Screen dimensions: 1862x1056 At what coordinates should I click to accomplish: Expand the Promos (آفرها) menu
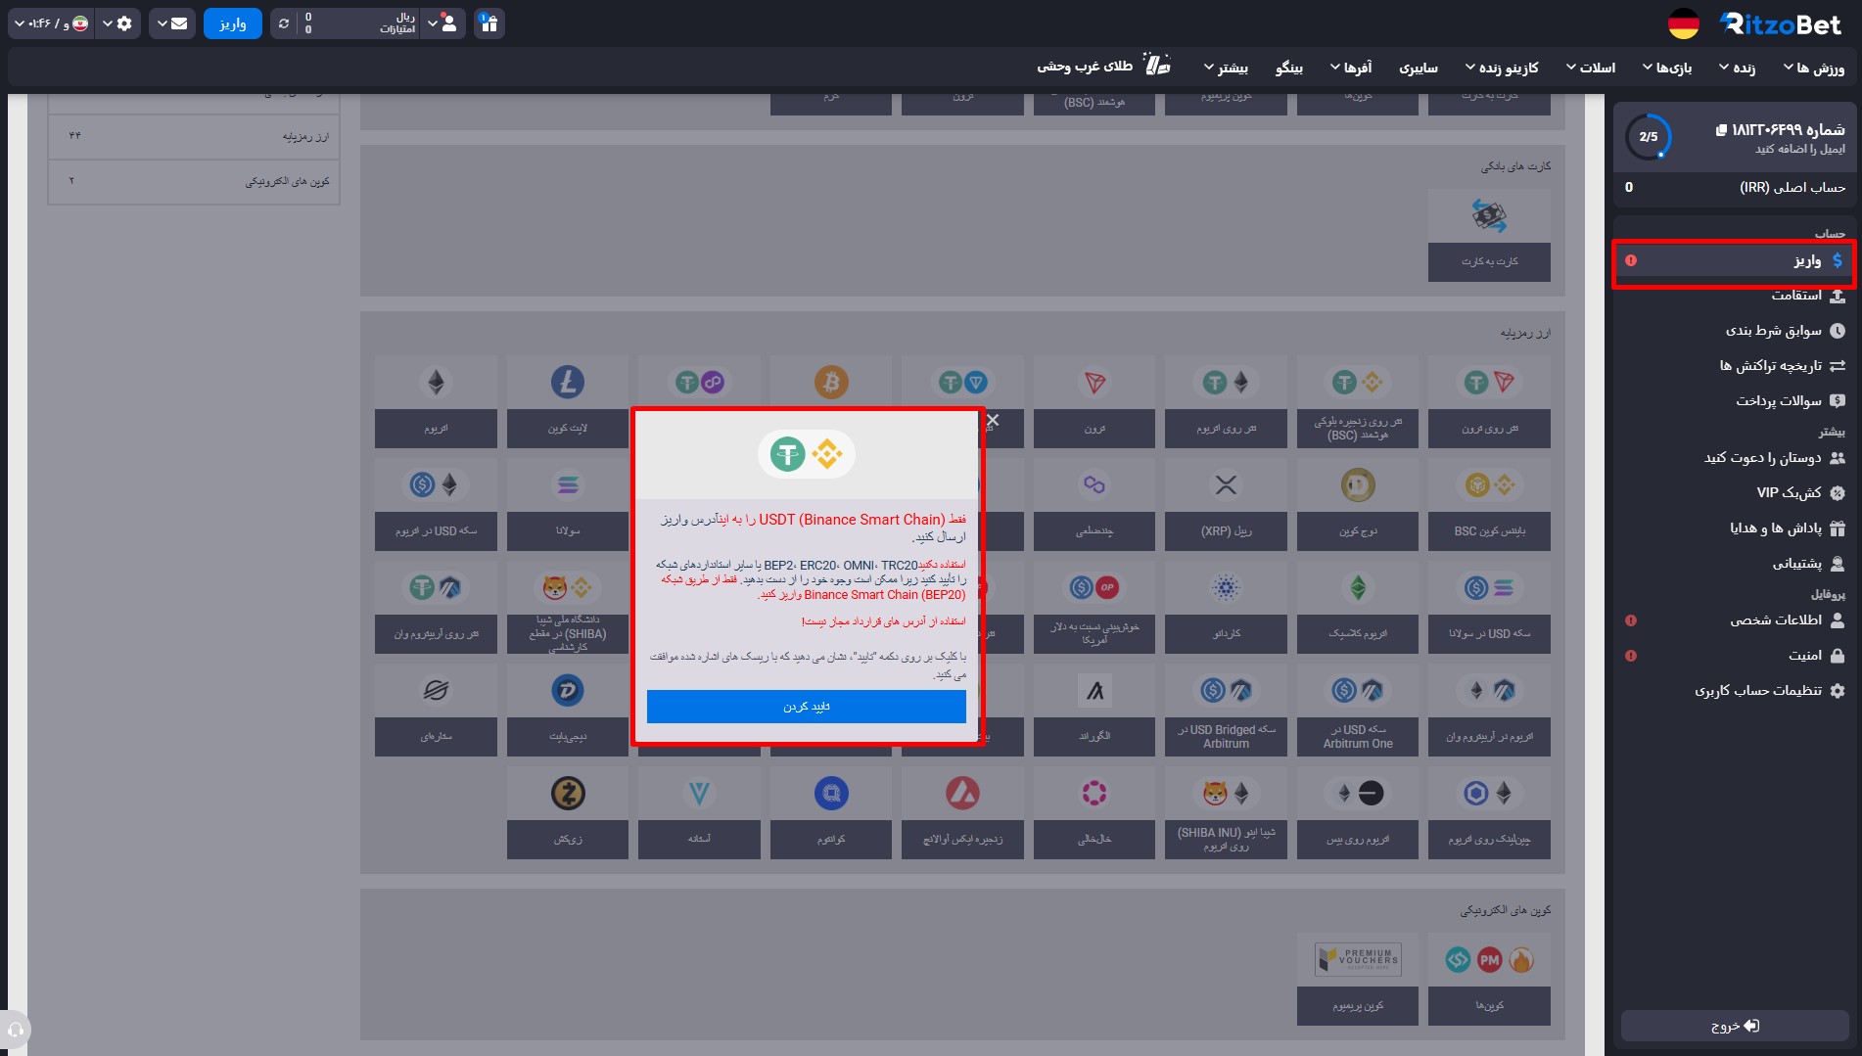(1351, 68)
